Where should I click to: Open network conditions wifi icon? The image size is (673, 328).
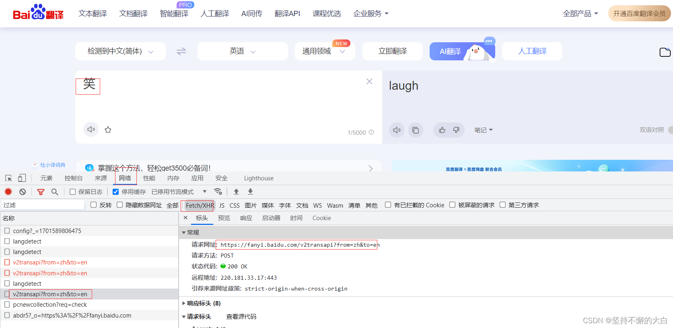218,192
